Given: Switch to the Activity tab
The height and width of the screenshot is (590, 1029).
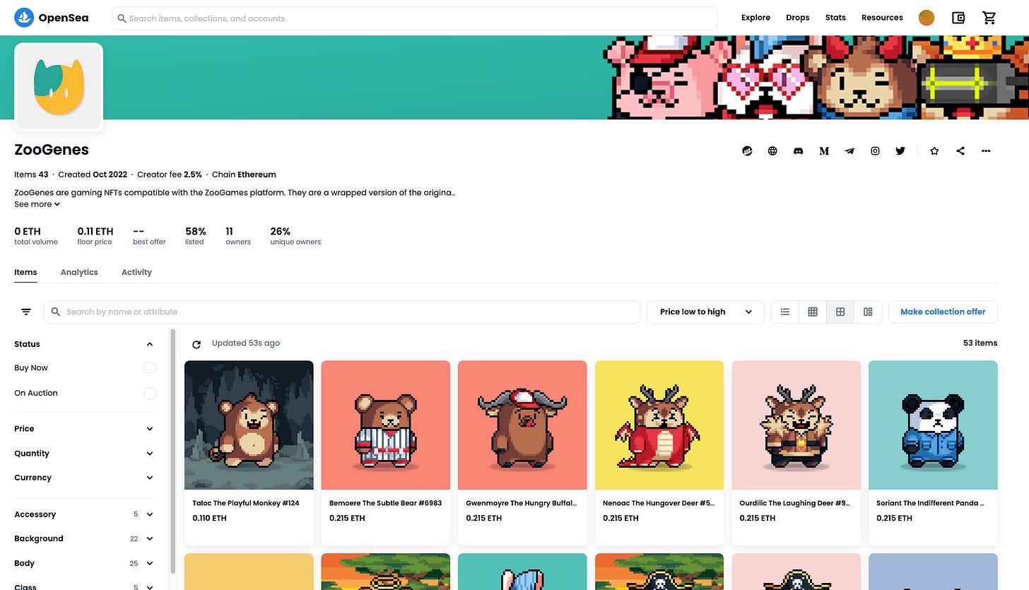Looking at the screenshot, I should pos(136,272).
